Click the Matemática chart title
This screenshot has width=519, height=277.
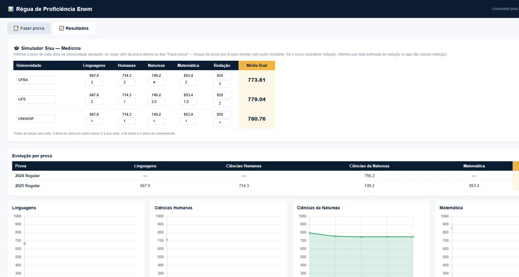[x=451, y=208]
